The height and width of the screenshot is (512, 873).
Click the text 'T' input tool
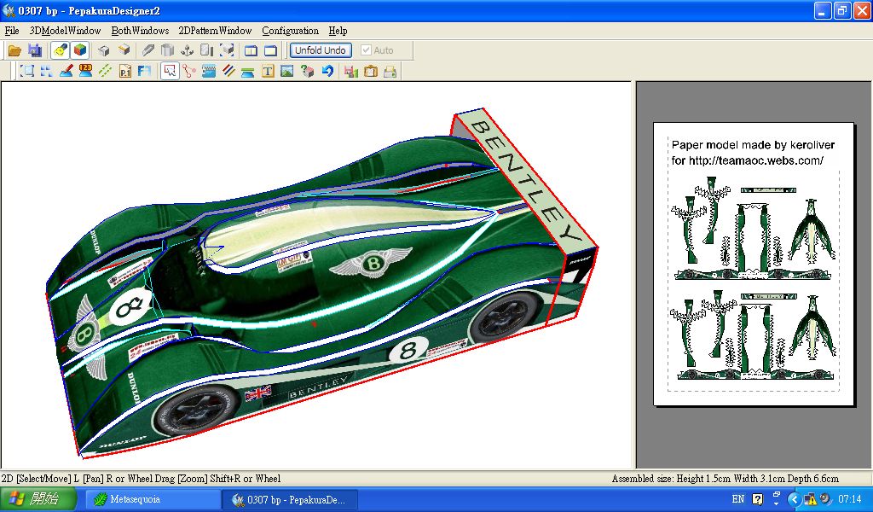coord(268,72)
